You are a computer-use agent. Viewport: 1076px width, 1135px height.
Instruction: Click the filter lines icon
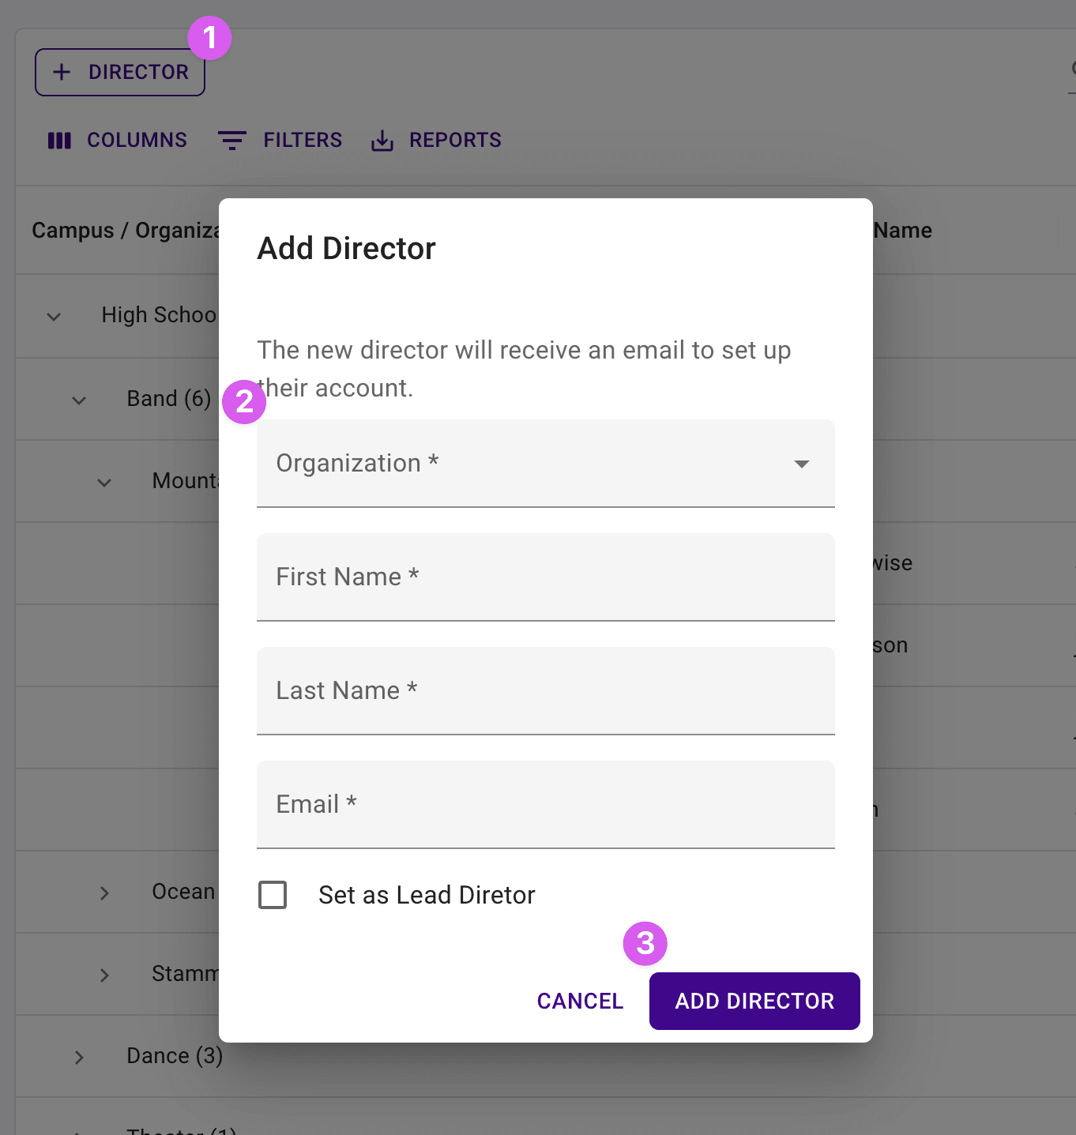[x=232, y=141]
